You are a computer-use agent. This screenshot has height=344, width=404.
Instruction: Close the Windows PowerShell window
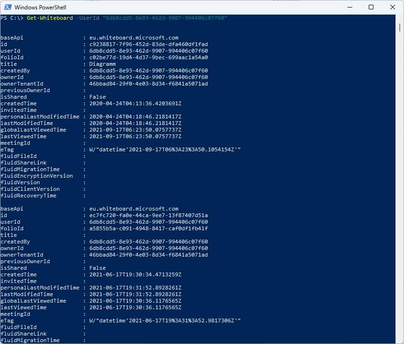tap(393, 7)
